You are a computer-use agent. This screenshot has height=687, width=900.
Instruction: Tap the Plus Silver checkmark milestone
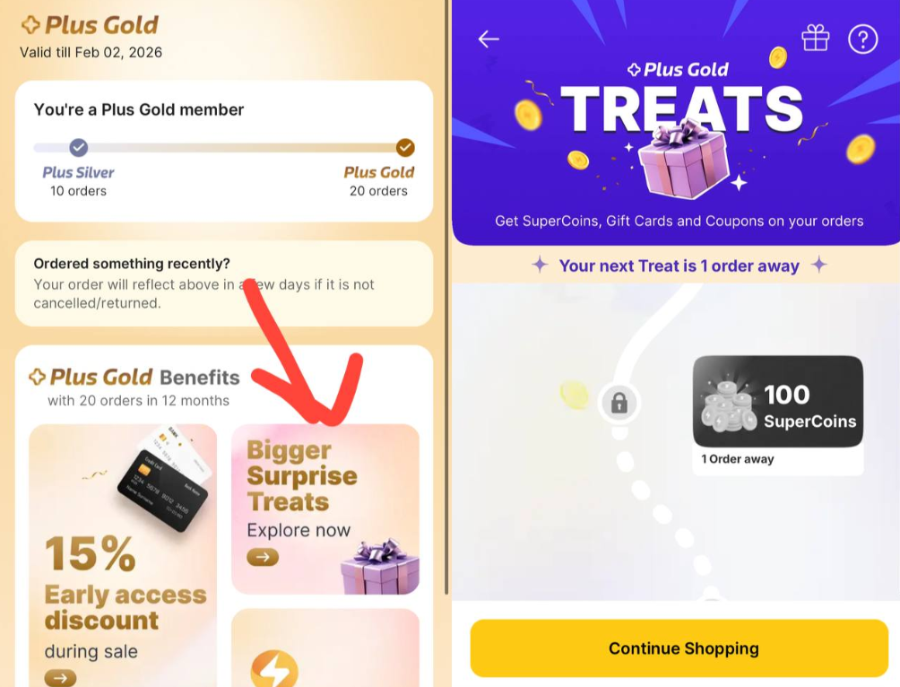79,148
